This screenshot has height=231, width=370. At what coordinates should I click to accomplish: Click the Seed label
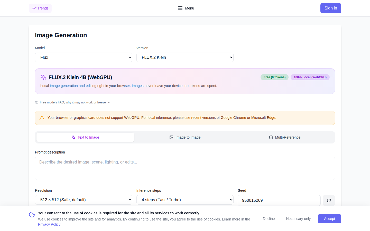pos(242,190)
